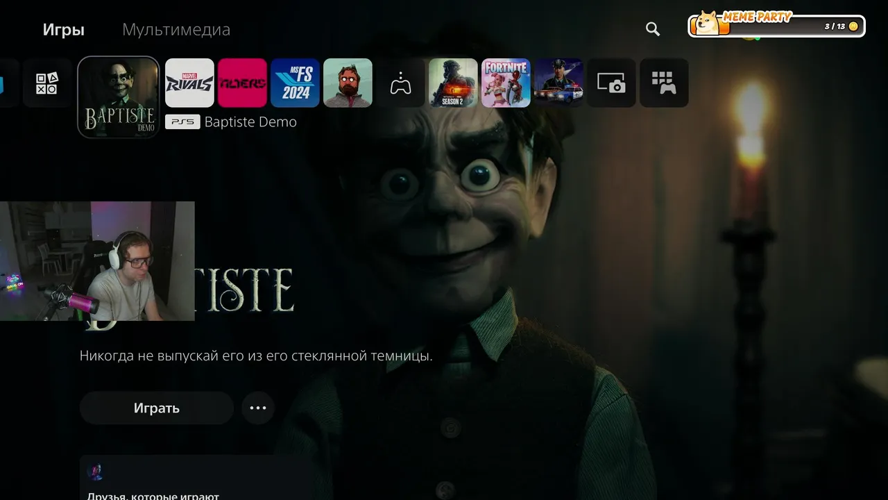Open the Game Library grid tile
Screen dimensions: 888x500
click(x=664, y=83)
